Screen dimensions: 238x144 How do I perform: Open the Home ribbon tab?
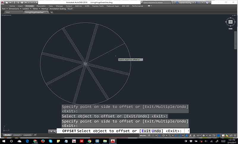(12, 6)
